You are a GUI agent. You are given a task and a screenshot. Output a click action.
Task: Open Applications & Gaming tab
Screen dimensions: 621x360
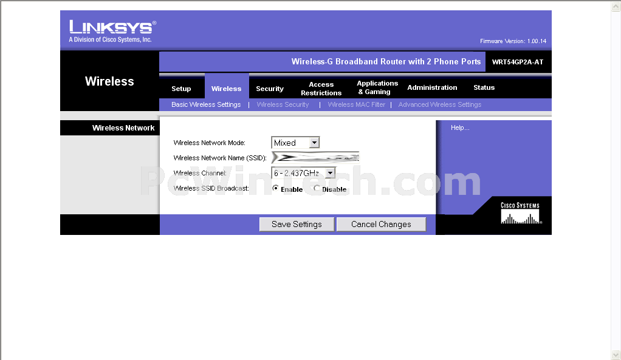[377, 87]
